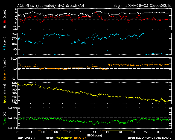The image size is (175, 140).
Task: Click the "320" tick on the Speed axis
Action: 14,103
